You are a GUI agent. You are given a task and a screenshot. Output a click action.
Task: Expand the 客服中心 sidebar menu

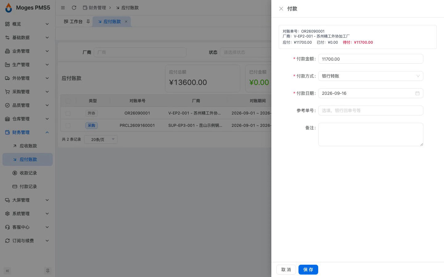[x=27, y=227]
